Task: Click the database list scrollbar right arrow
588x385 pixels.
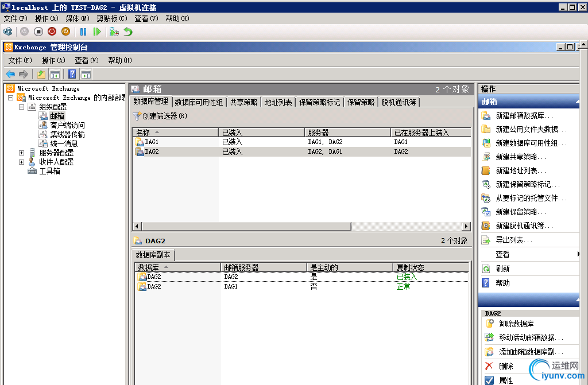Action: point(466,226)
